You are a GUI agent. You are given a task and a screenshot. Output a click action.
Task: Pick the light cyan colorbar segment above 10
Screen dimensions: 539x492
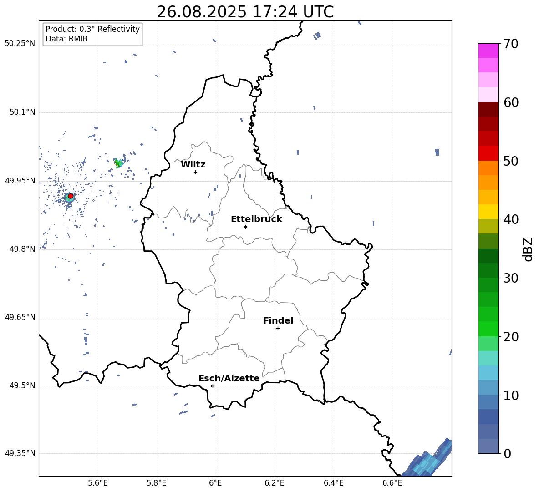[488, 373]
